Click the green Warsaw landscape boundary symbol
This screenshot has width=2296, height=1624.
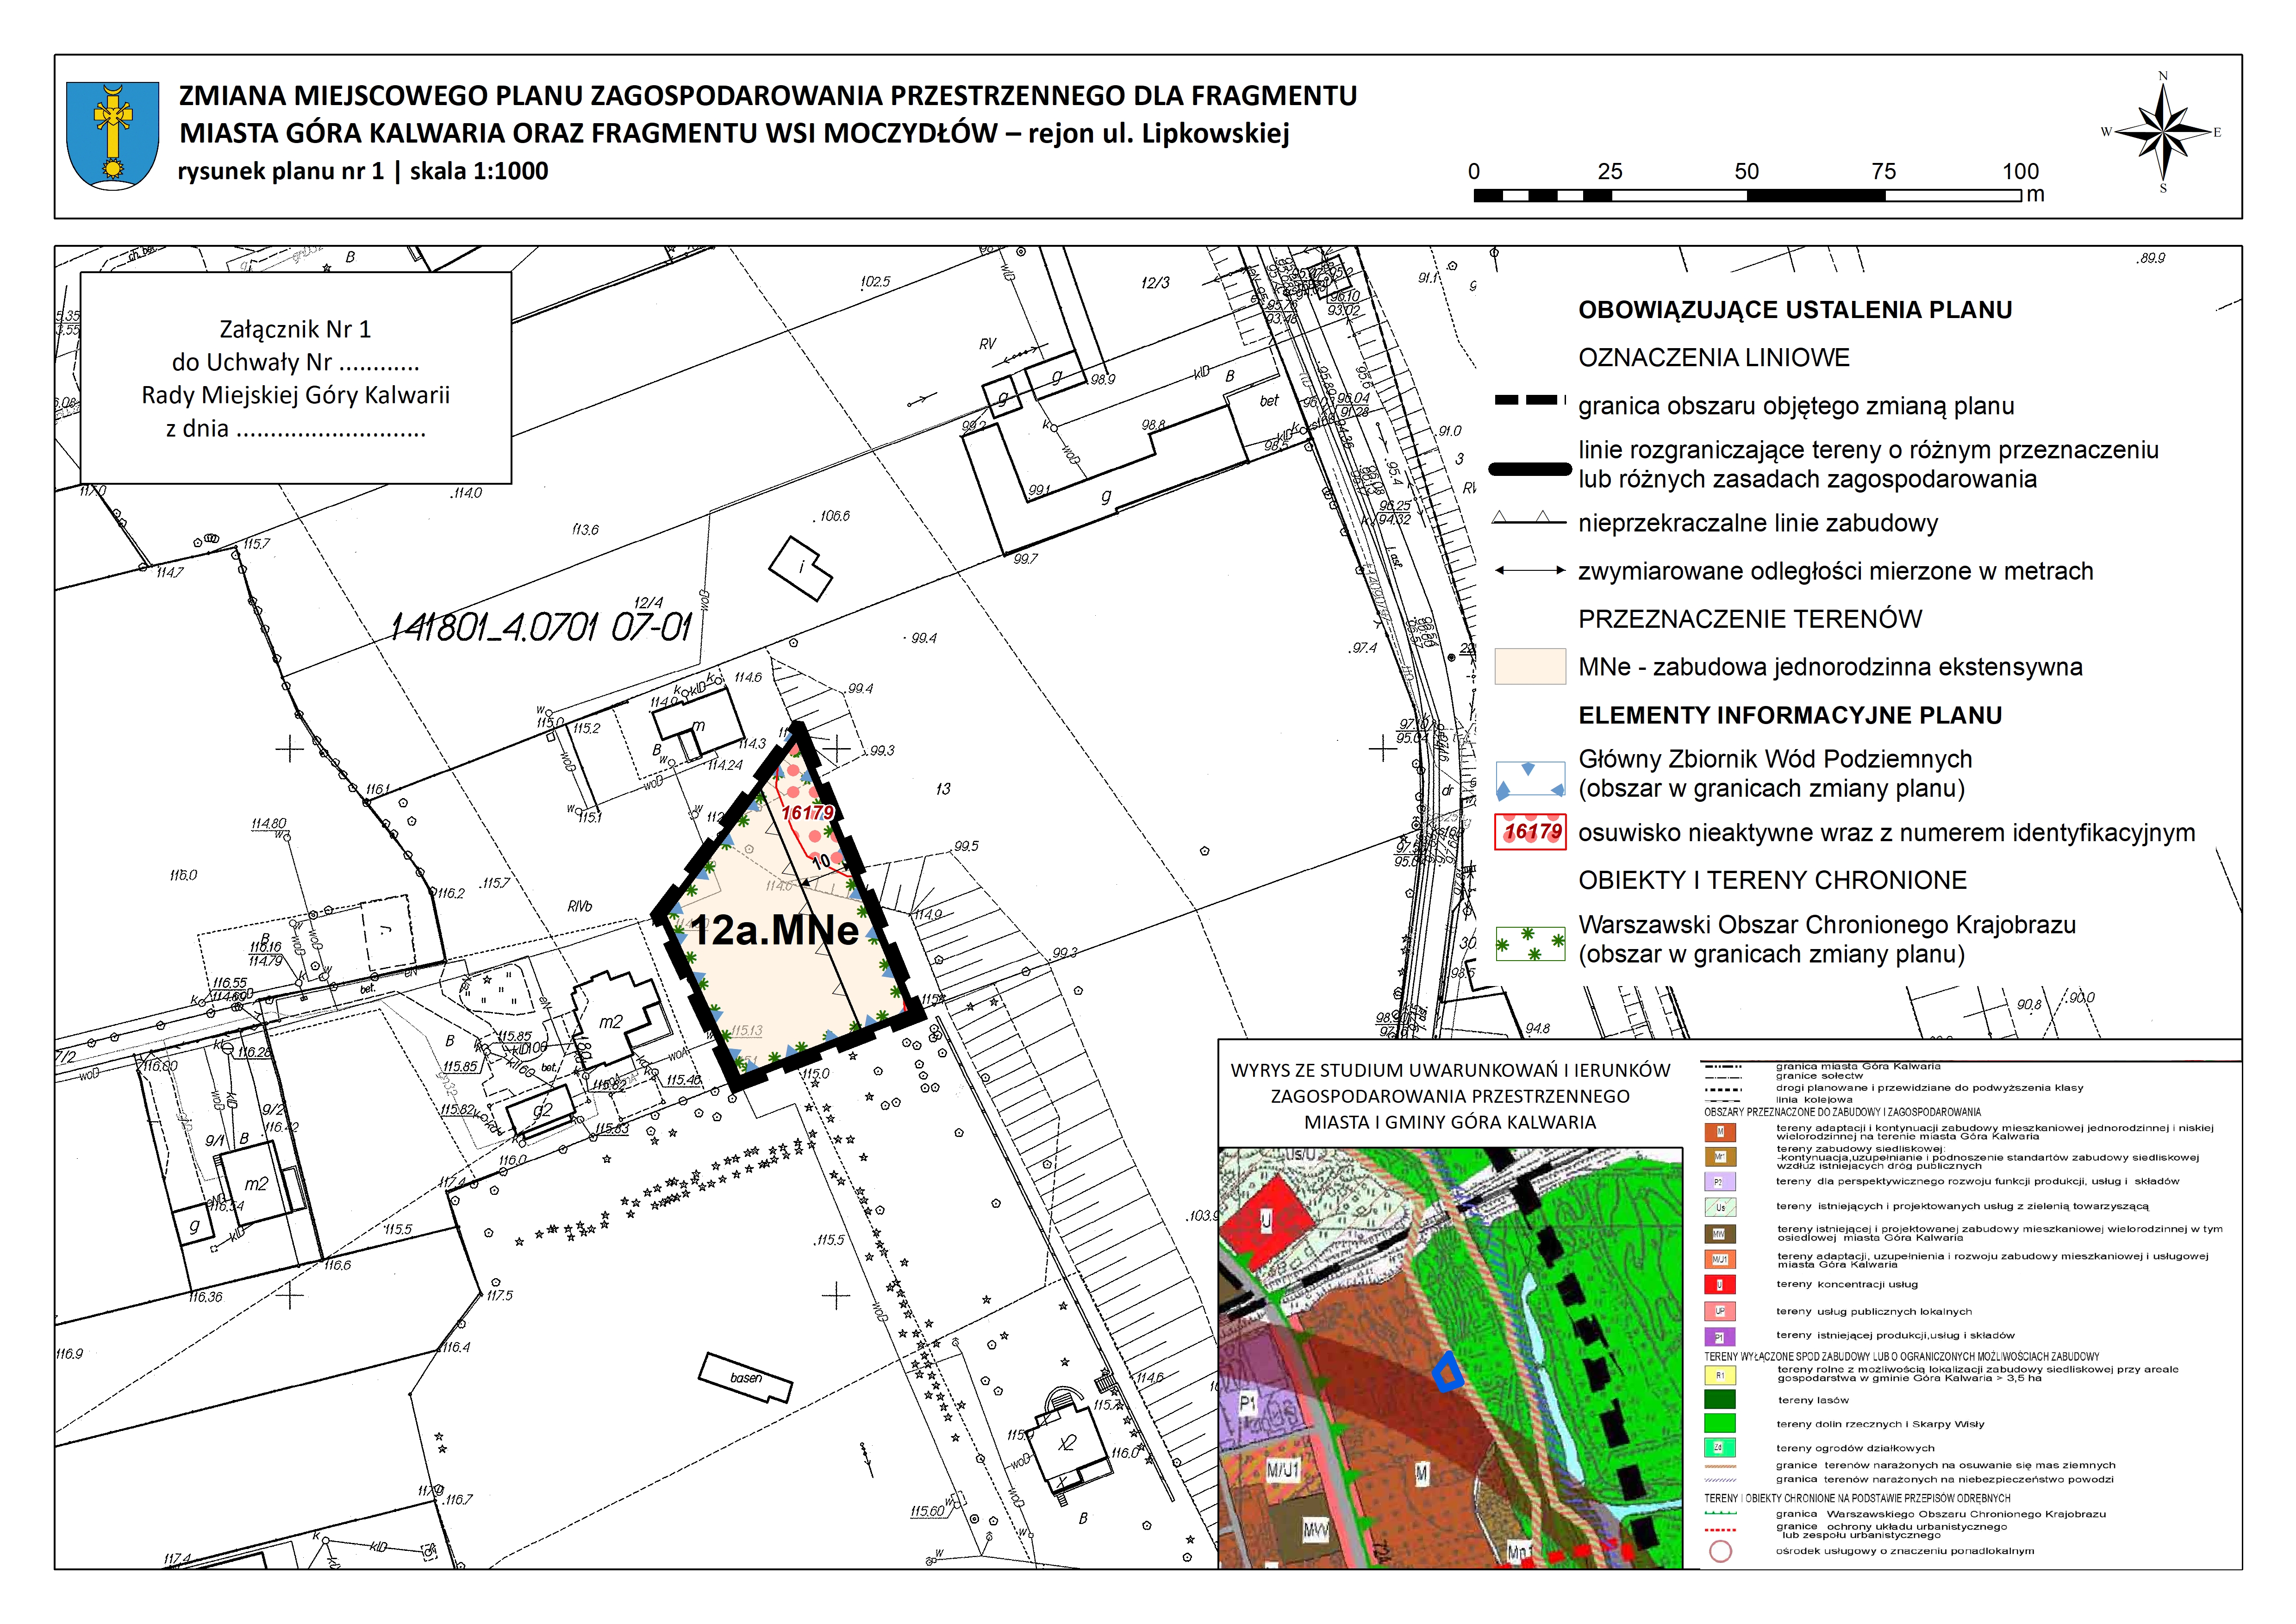tap(1720, 1514)
